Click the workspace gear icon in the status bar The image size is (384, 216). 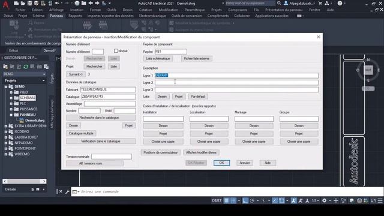(324, 200)
